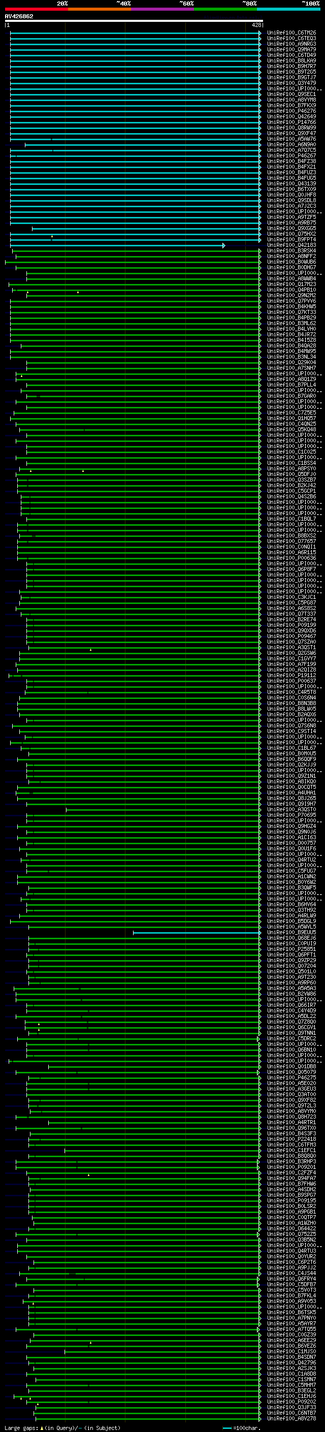Select the UniRef100_B9EUU5 label
This screenshot has height=1432, width=325.
291,933
